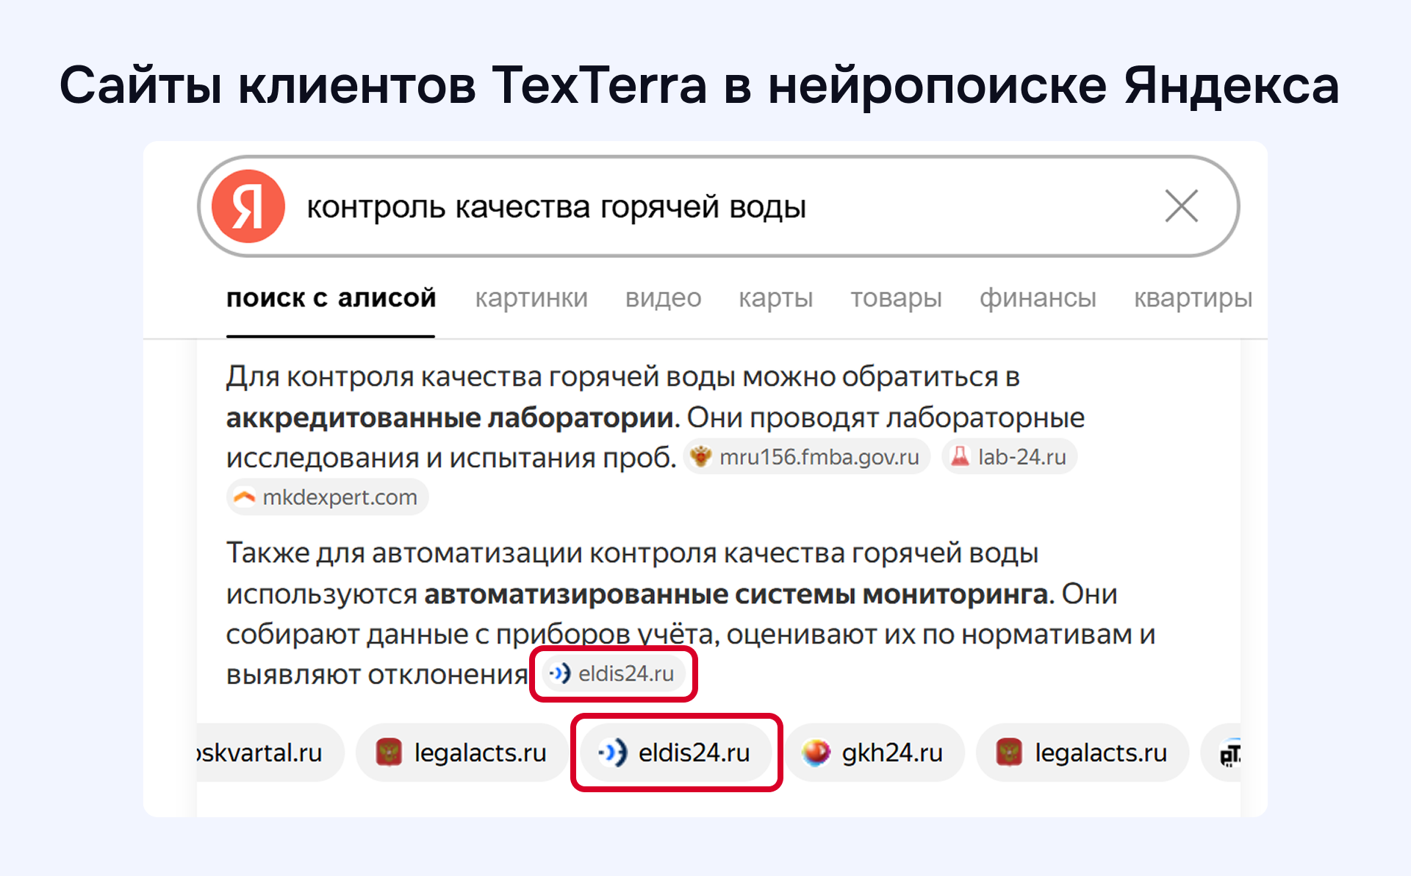The image size is (1411, 876).
Task: Click gkh24.ru colorful ball favicon
Action: click(x=816, y=753)
